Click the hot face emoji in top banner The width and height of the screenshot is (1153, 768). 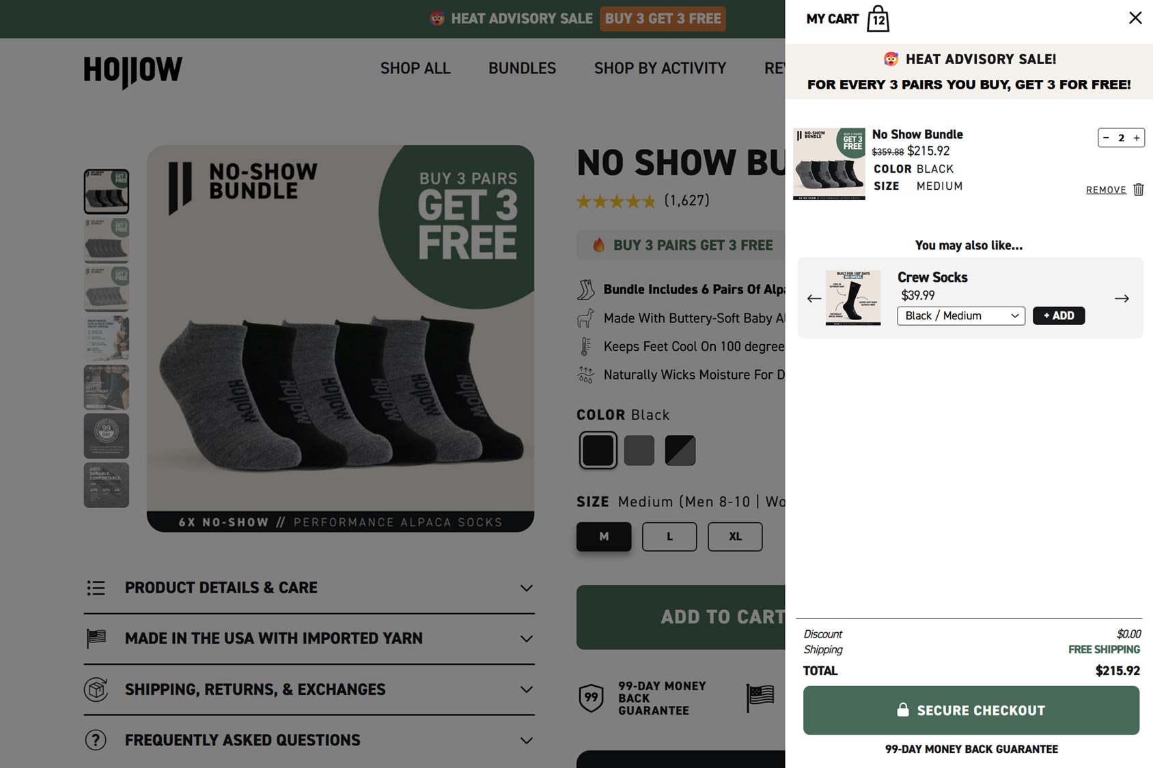(437, 18)
